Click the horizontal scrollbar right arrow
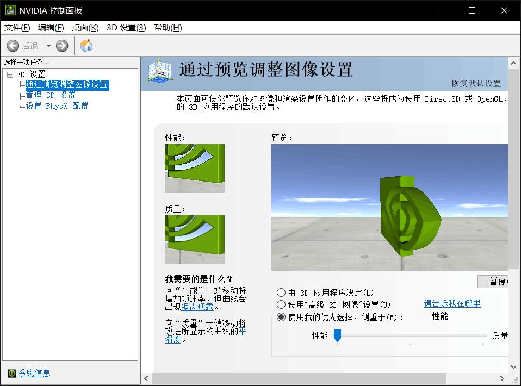Screen dimensions: 521x386 point(502,379)
